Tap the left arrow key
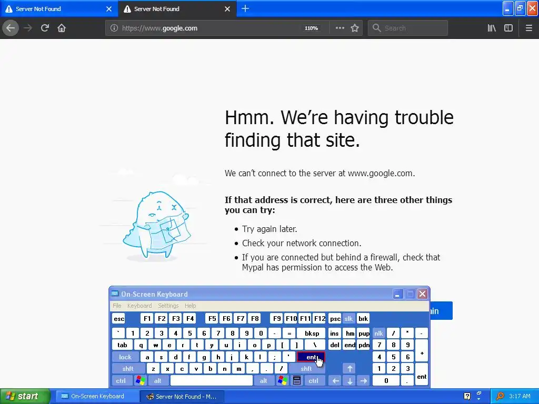The image size is (539, 404). pyautogui.click(x=335, y=381)
